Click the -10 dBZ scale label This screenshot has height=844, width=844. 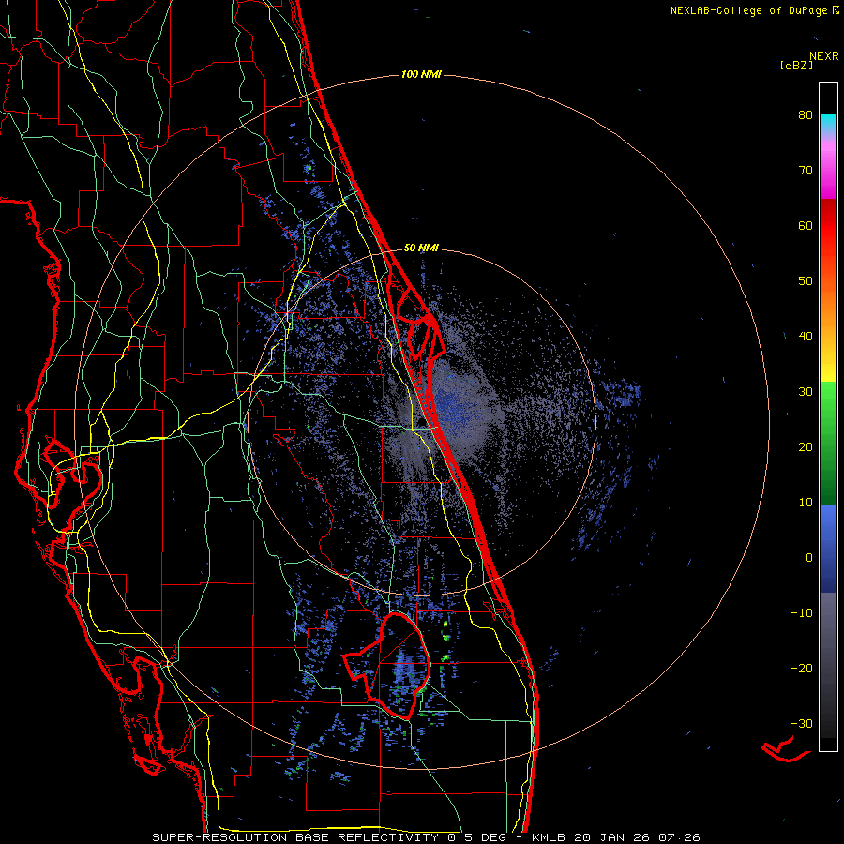802,613
